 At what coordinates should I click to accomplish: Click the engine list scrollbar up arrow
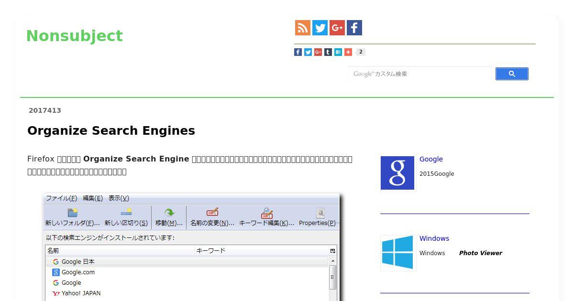point(333,261)
